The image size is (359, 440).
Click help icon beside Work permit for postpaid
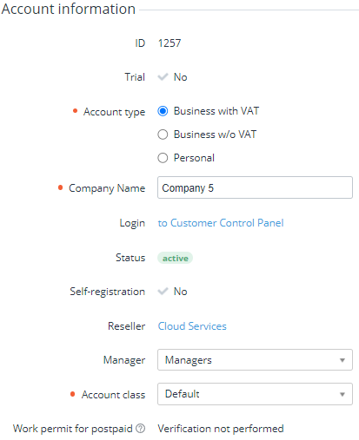coord(141,429)
